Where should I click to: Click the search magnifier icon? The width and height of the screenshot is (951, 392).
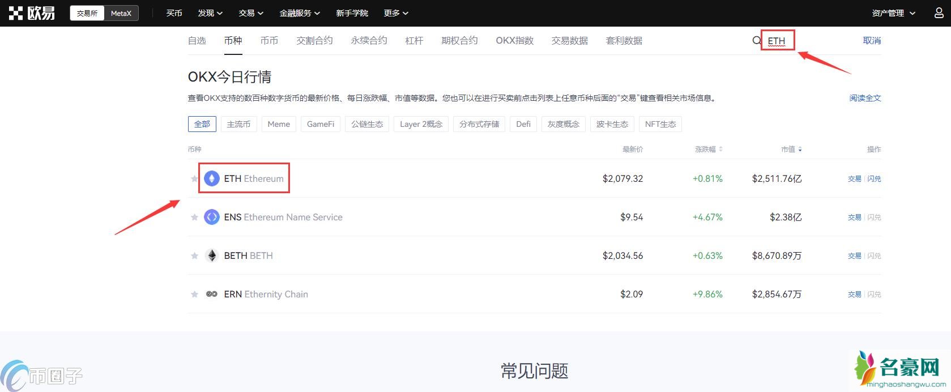coord(756,41)
